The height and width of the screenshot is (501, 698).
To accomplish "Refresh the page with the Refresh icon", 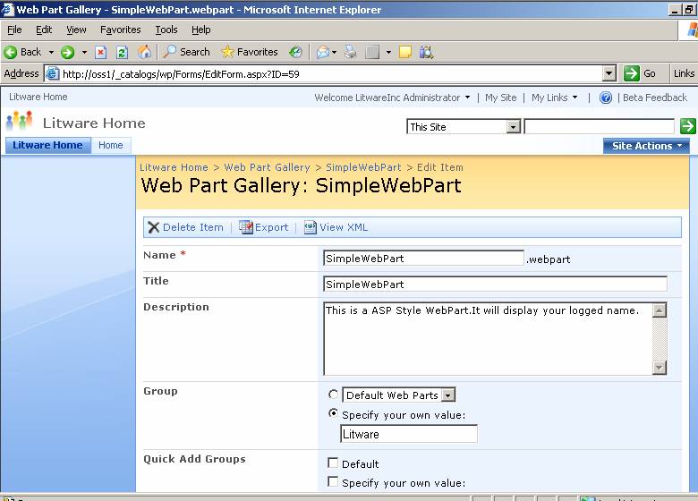I will point(122,52).
